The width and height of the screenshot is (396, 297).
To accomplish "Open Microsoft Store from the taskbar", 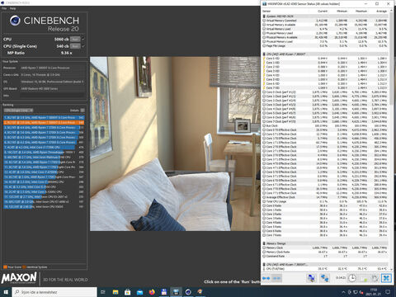I will pos(128,292).
